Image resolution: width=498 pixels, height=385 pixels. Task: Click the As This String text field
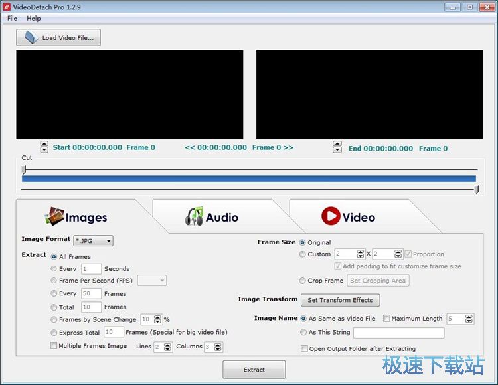pos(399,333)
